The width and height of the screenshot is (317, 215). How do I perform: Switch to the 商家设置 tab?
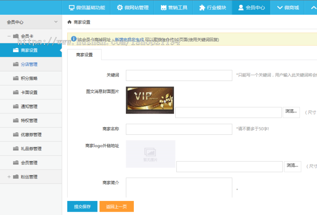[x=84, y=55]
